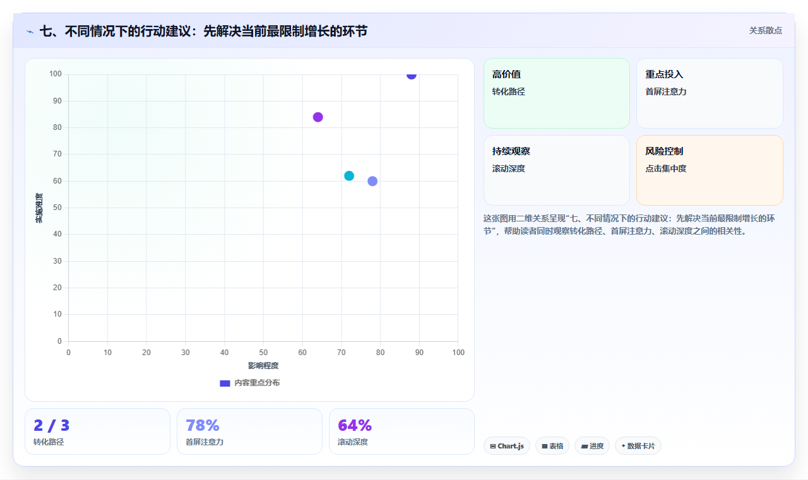Image resolution: width=808 pixels, height=480 pixels.
Task: Click the 2 / 3 转化路径 stat card
Action: (x=97, y=431)
